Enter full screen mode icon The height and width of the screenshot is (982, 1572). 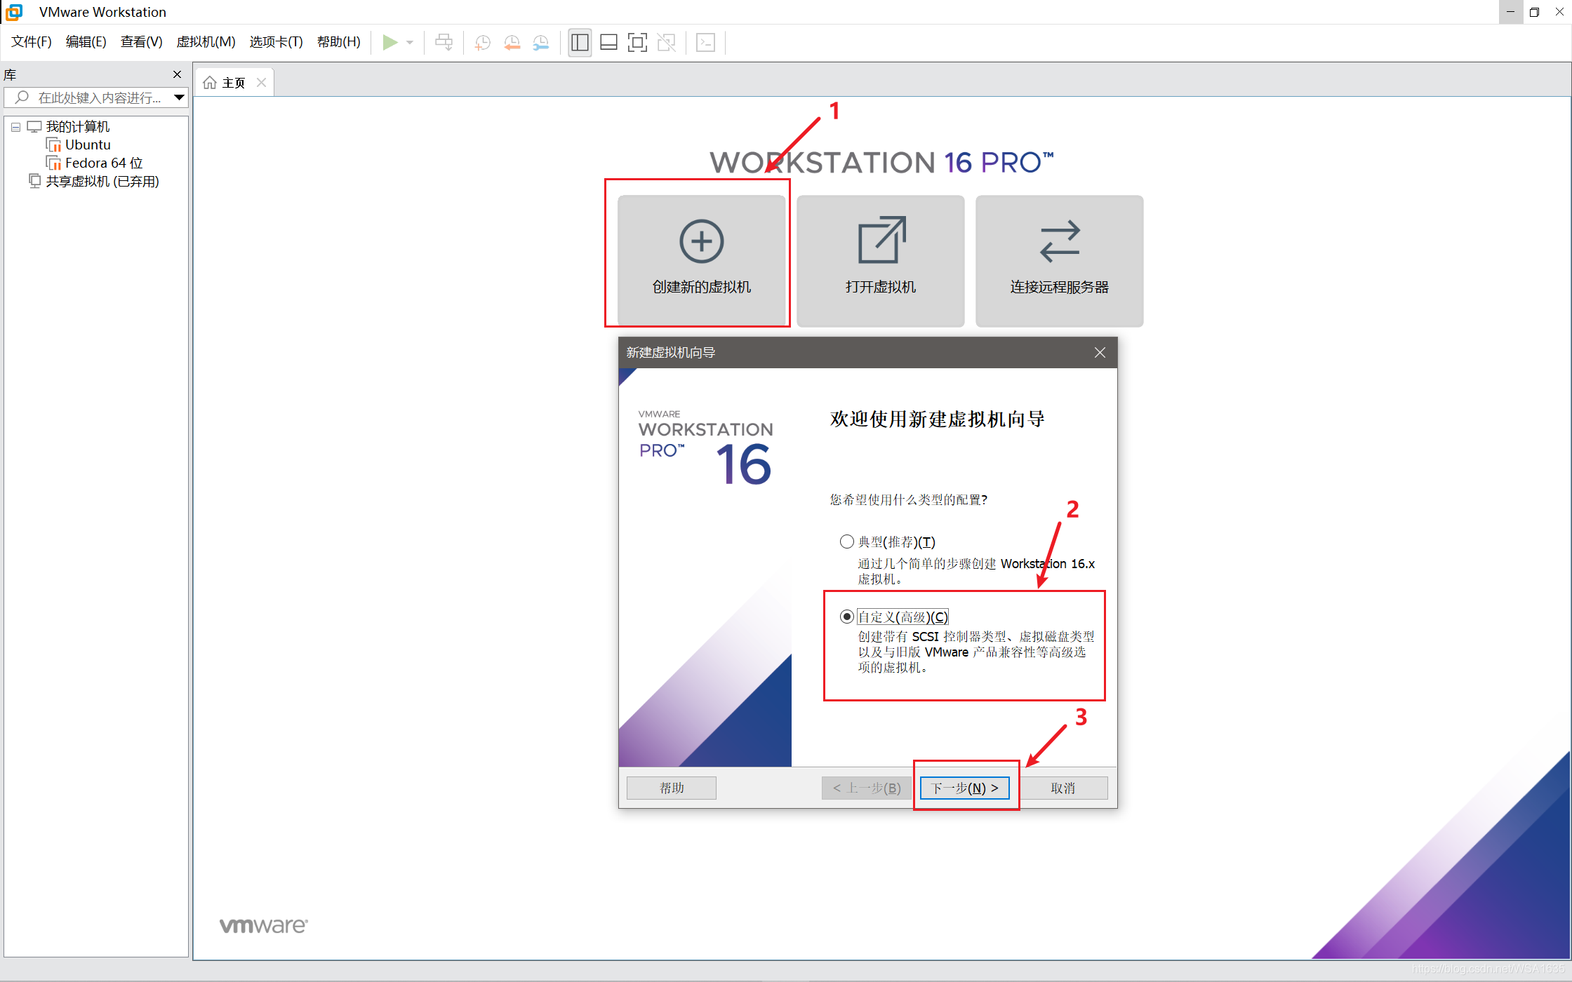tap(637, 43)
